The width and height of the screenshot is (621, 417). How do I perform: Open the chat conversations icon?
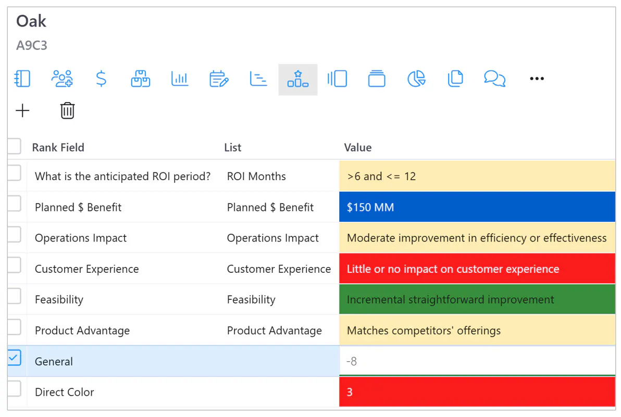pyautogui.click(x=494, y=78)
